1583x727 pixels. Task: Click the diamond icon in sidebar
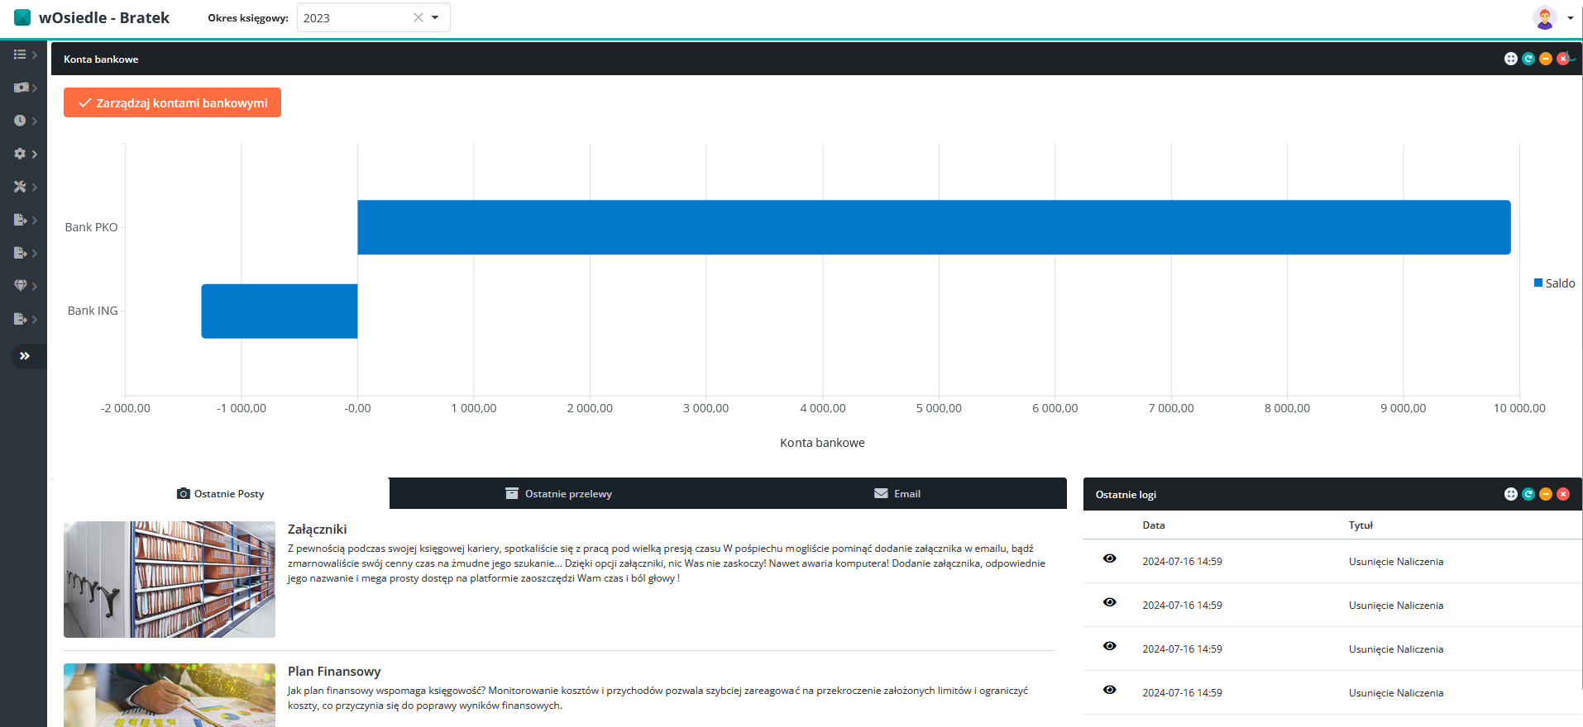point(21,286)
